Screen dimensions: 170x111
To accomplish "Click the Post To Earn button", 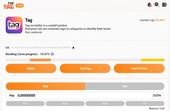I will [139, 69].
